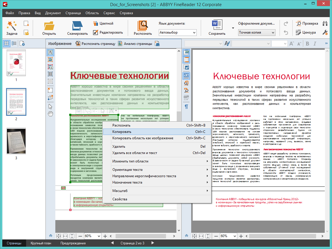Switch to Крупный план tab
This screenshot has height=249, width=332.
tap(41, 243)
